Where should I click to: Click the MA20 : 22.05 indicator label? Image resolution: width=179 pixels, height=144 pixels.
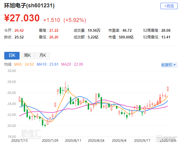tap(72, 64)
